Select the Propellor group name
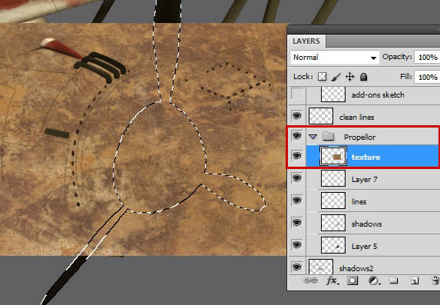440x305 pixels. tap(359, 137)
